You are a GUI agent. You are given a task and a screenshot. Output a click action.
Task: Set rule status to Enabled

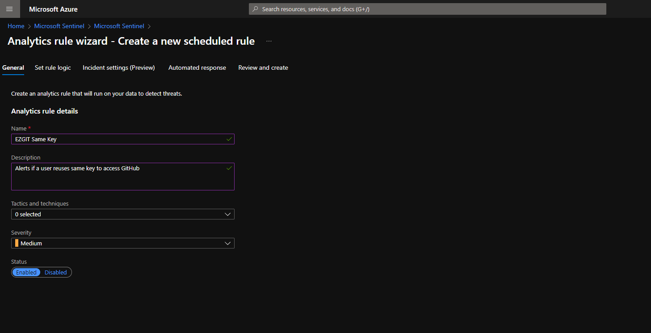pyautogui.click(x=26, y=272)
